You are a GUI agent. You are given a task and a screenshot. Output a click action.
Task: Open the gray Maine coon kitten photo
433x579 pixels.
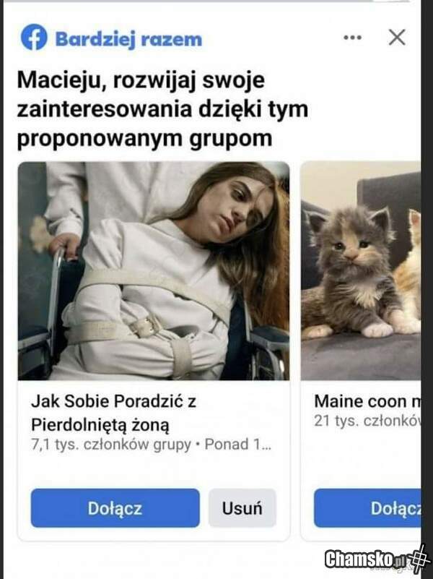[352, 271]
